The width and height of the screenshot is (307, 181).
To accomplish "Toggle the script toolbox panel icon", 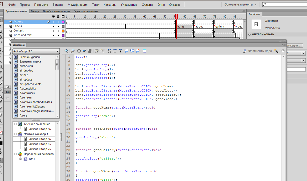I will point(144,51).
